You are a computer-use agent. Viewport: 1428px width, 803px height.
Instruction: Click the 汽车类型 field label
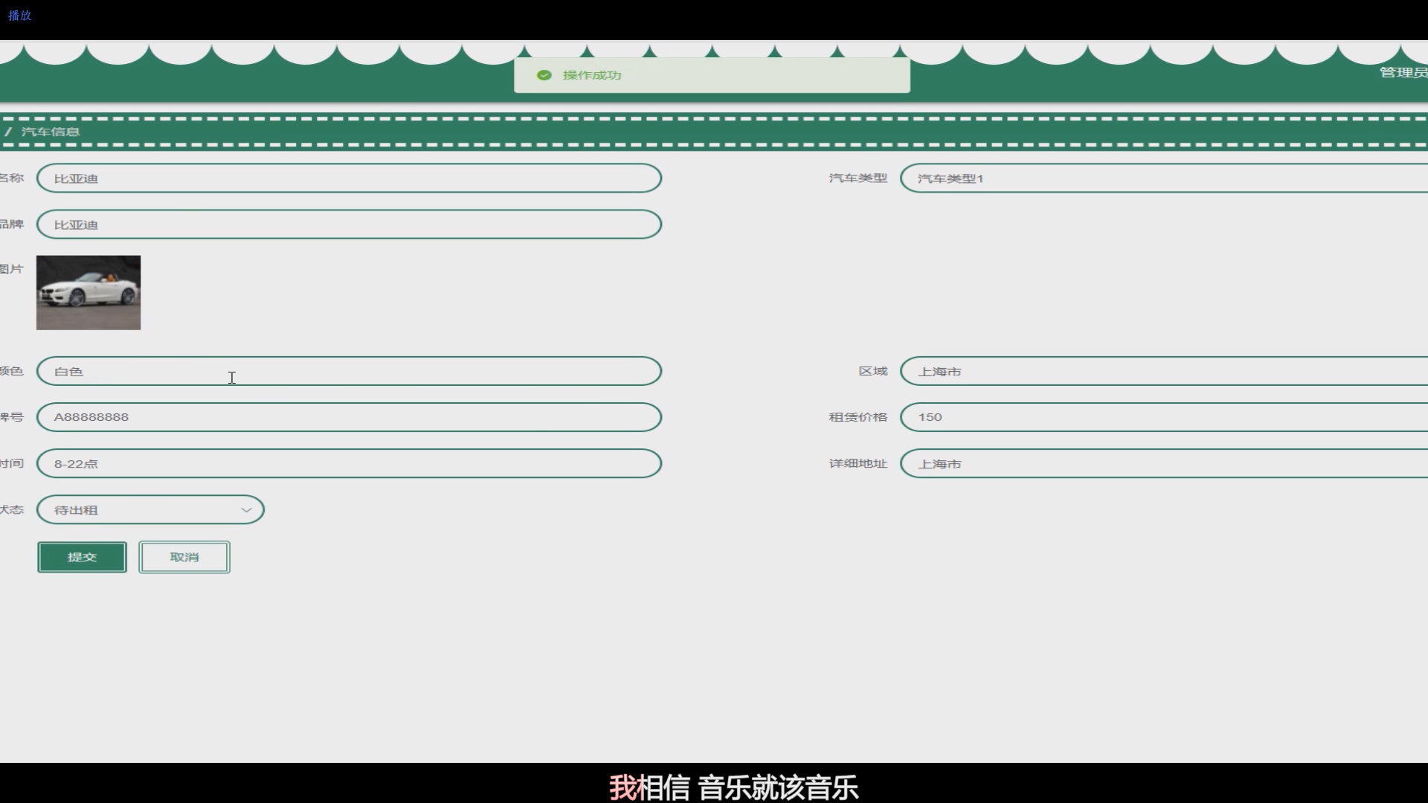point(858,178)
